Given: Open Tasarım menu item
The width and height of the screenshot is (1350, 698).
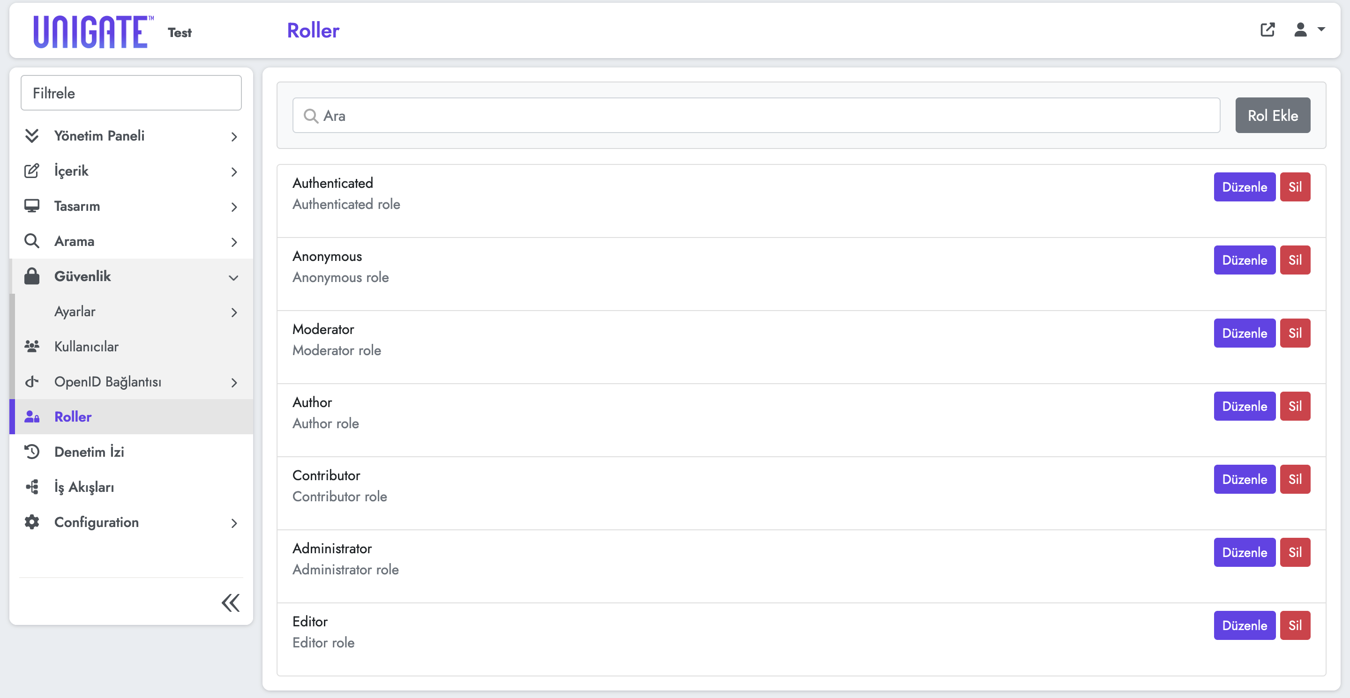Looking at the screenshot, I should (x=131, y=206).
